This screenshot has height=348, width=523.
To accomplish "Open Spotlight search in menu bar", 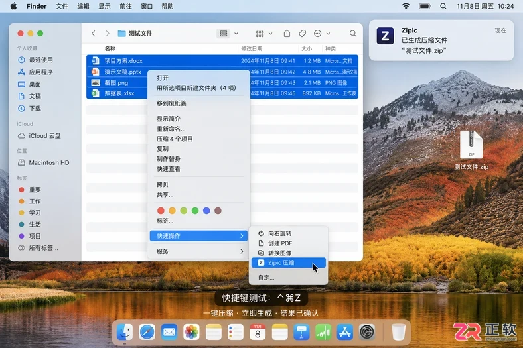I will pos(443,6).
